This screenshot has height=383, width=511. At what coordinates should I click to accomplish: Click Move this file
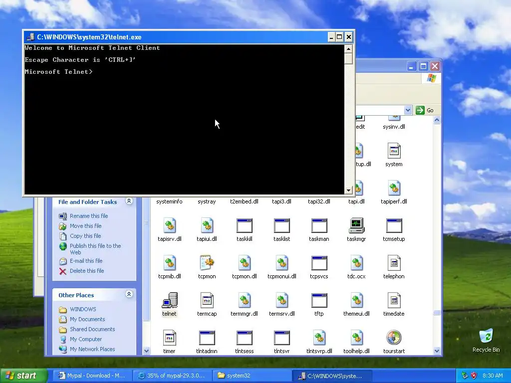tap(86, 226)
